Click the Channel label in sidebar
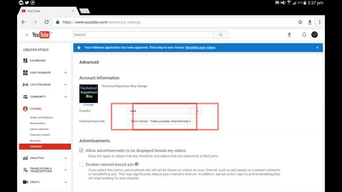Viewport: 342px width, 192px height. point(36,109)
